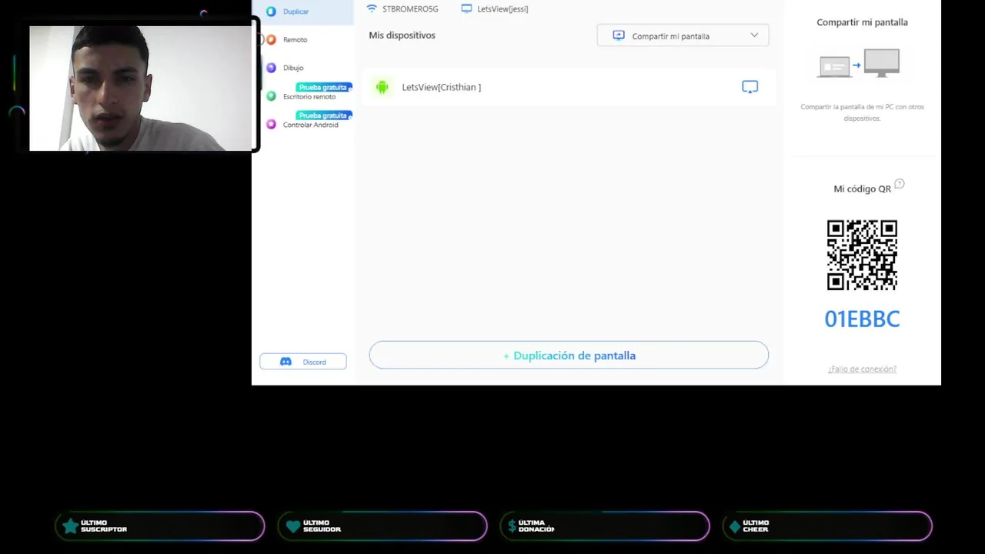Click the Compartir mi pantalla panel title
This screenshot has height=554, width=985.
(862, 22)
